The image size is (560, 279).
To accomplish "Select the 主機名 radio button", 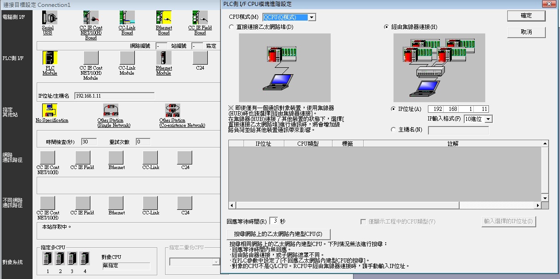I will [x=394, y=130].
